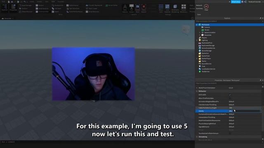Click the Filter workspace search box
This screenshot has height=148, width=264.
(229, 21)
